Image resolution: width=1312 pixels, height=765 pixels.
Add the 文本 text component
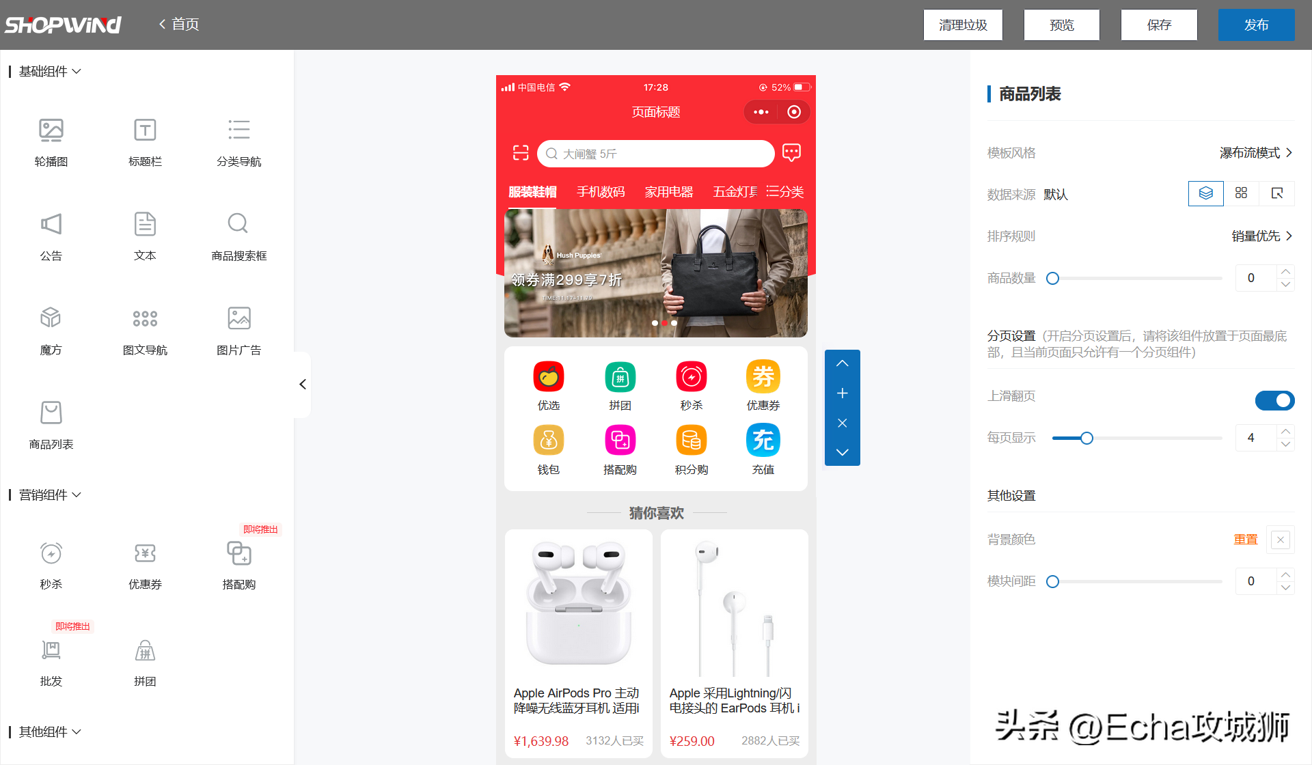click(145, 236)
